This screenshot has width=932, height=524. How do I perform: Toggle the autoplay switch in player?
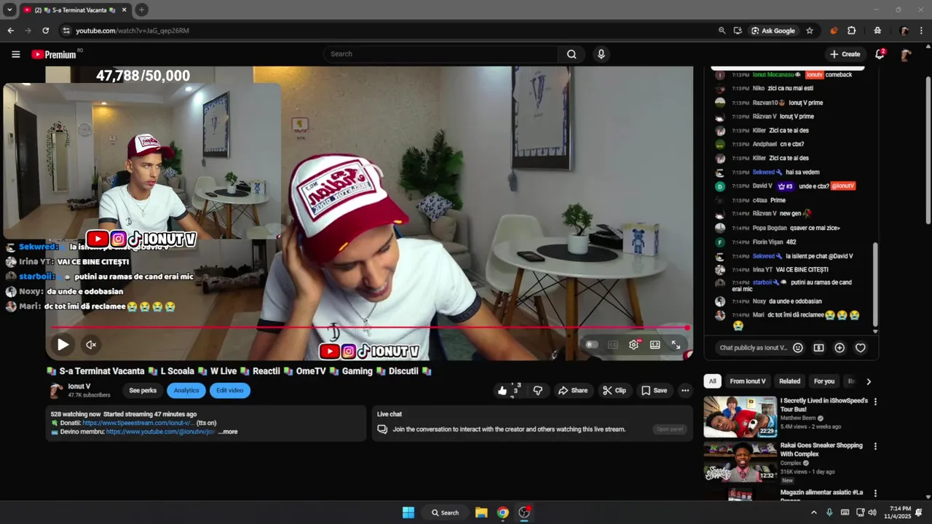(592, 345)
